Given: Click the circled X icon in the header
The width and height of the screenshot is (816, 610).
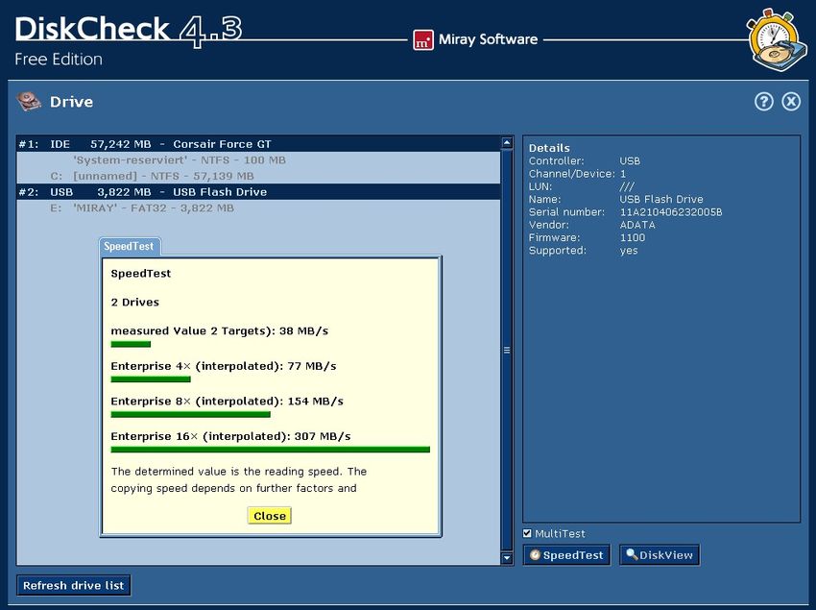Looking at the screenshot, I should click(790, 101).
